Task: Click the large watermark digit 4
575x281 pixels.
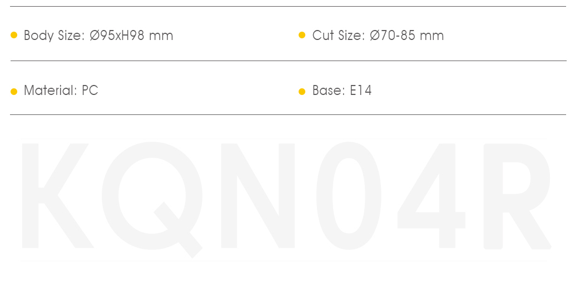Action: (432, 195)
